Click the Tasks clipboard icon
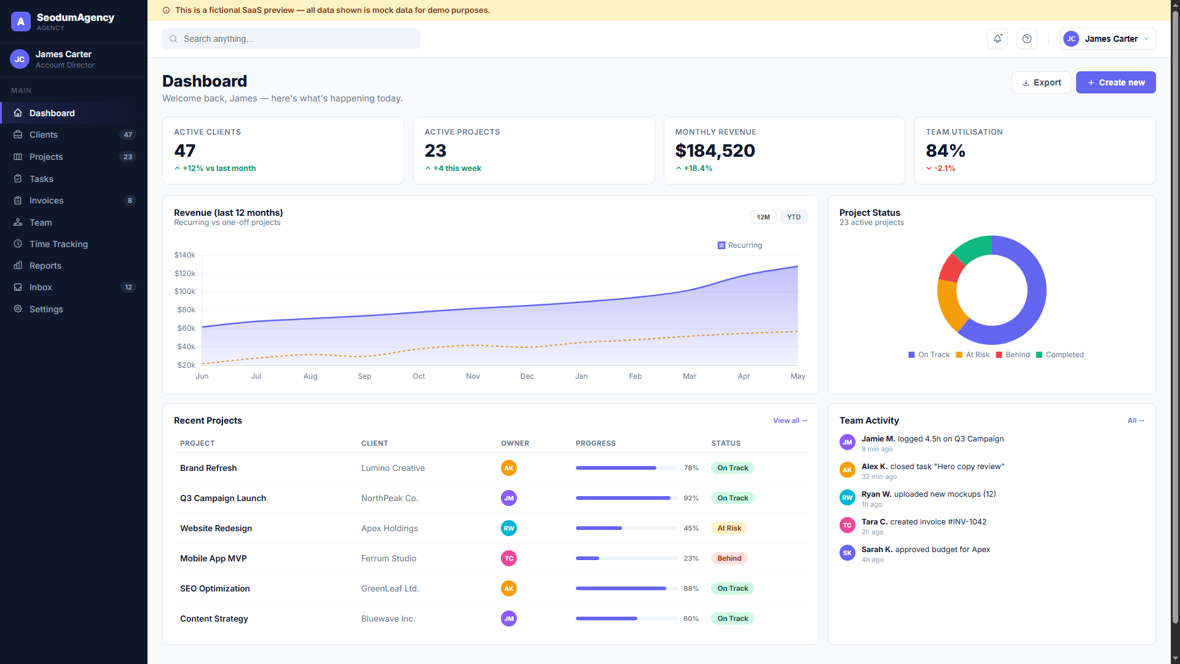1180x664 pixels. tap(18, 179)
